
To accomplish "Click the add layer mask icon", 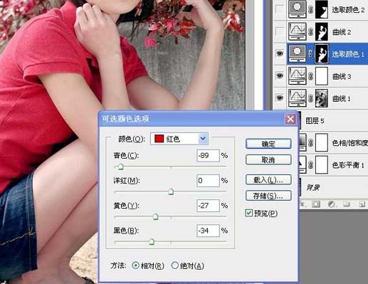I will (316, 204).
